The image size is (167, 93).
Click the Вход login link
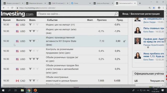coord(125,14)
